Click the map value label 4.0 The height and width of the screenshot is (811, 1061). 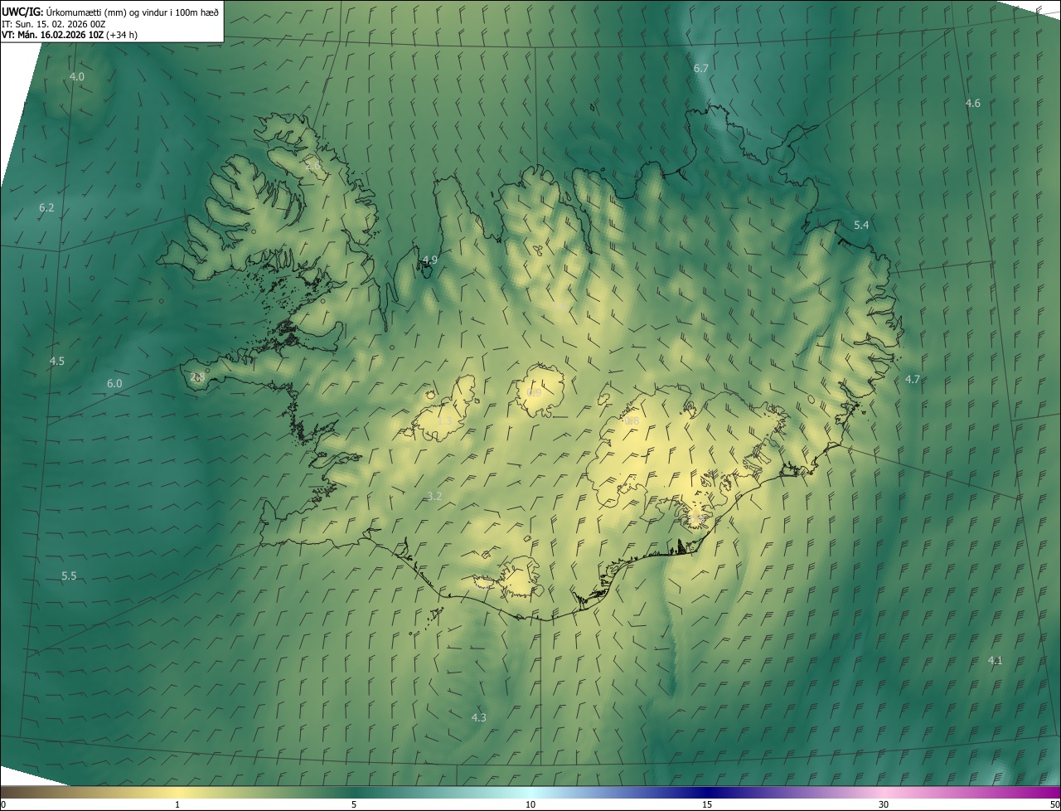point(76,76)
